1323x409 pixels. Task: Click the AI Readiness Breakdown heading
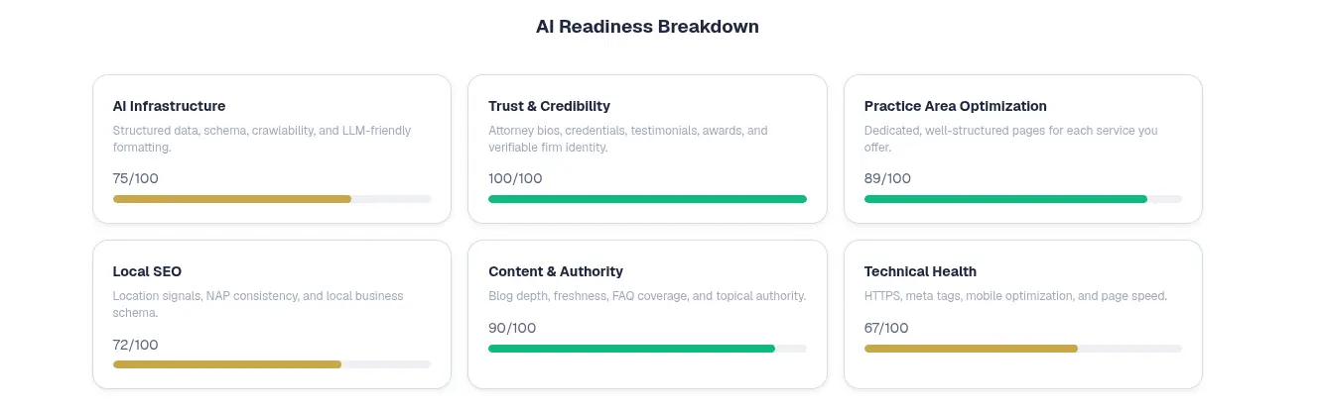coord(647,27)
